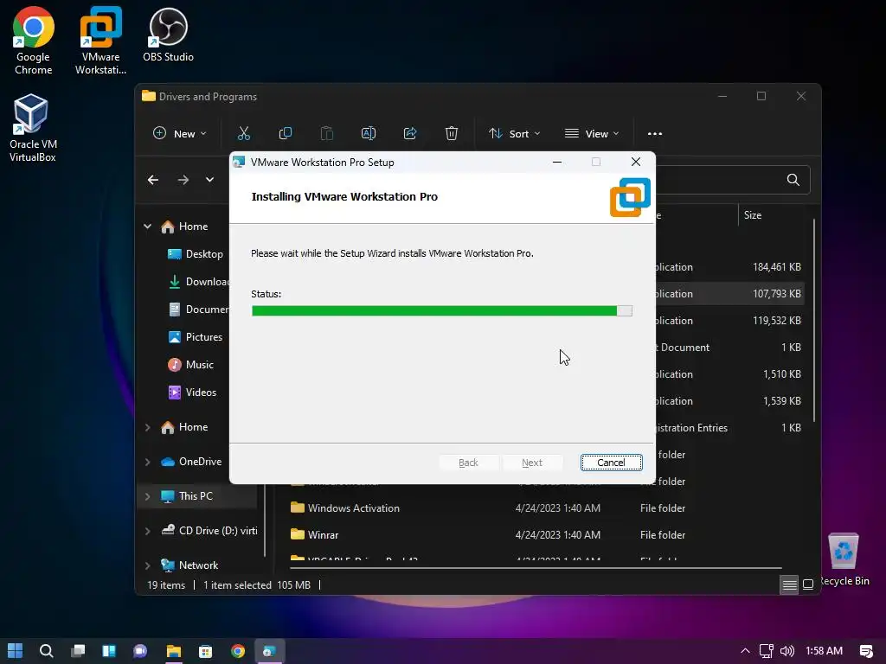The height and width of the screenshot is (664, 886).
Task: Click the Rename icon in Explorer toolbar
Action: tap(369, 134)
